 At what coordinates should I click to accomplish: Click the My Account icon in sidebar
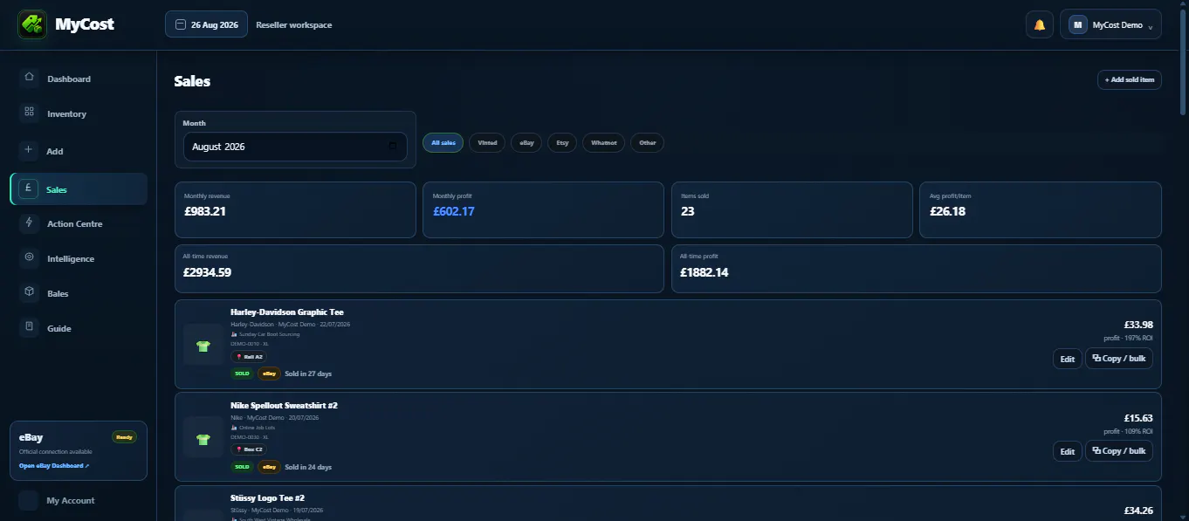coord(29,500)
